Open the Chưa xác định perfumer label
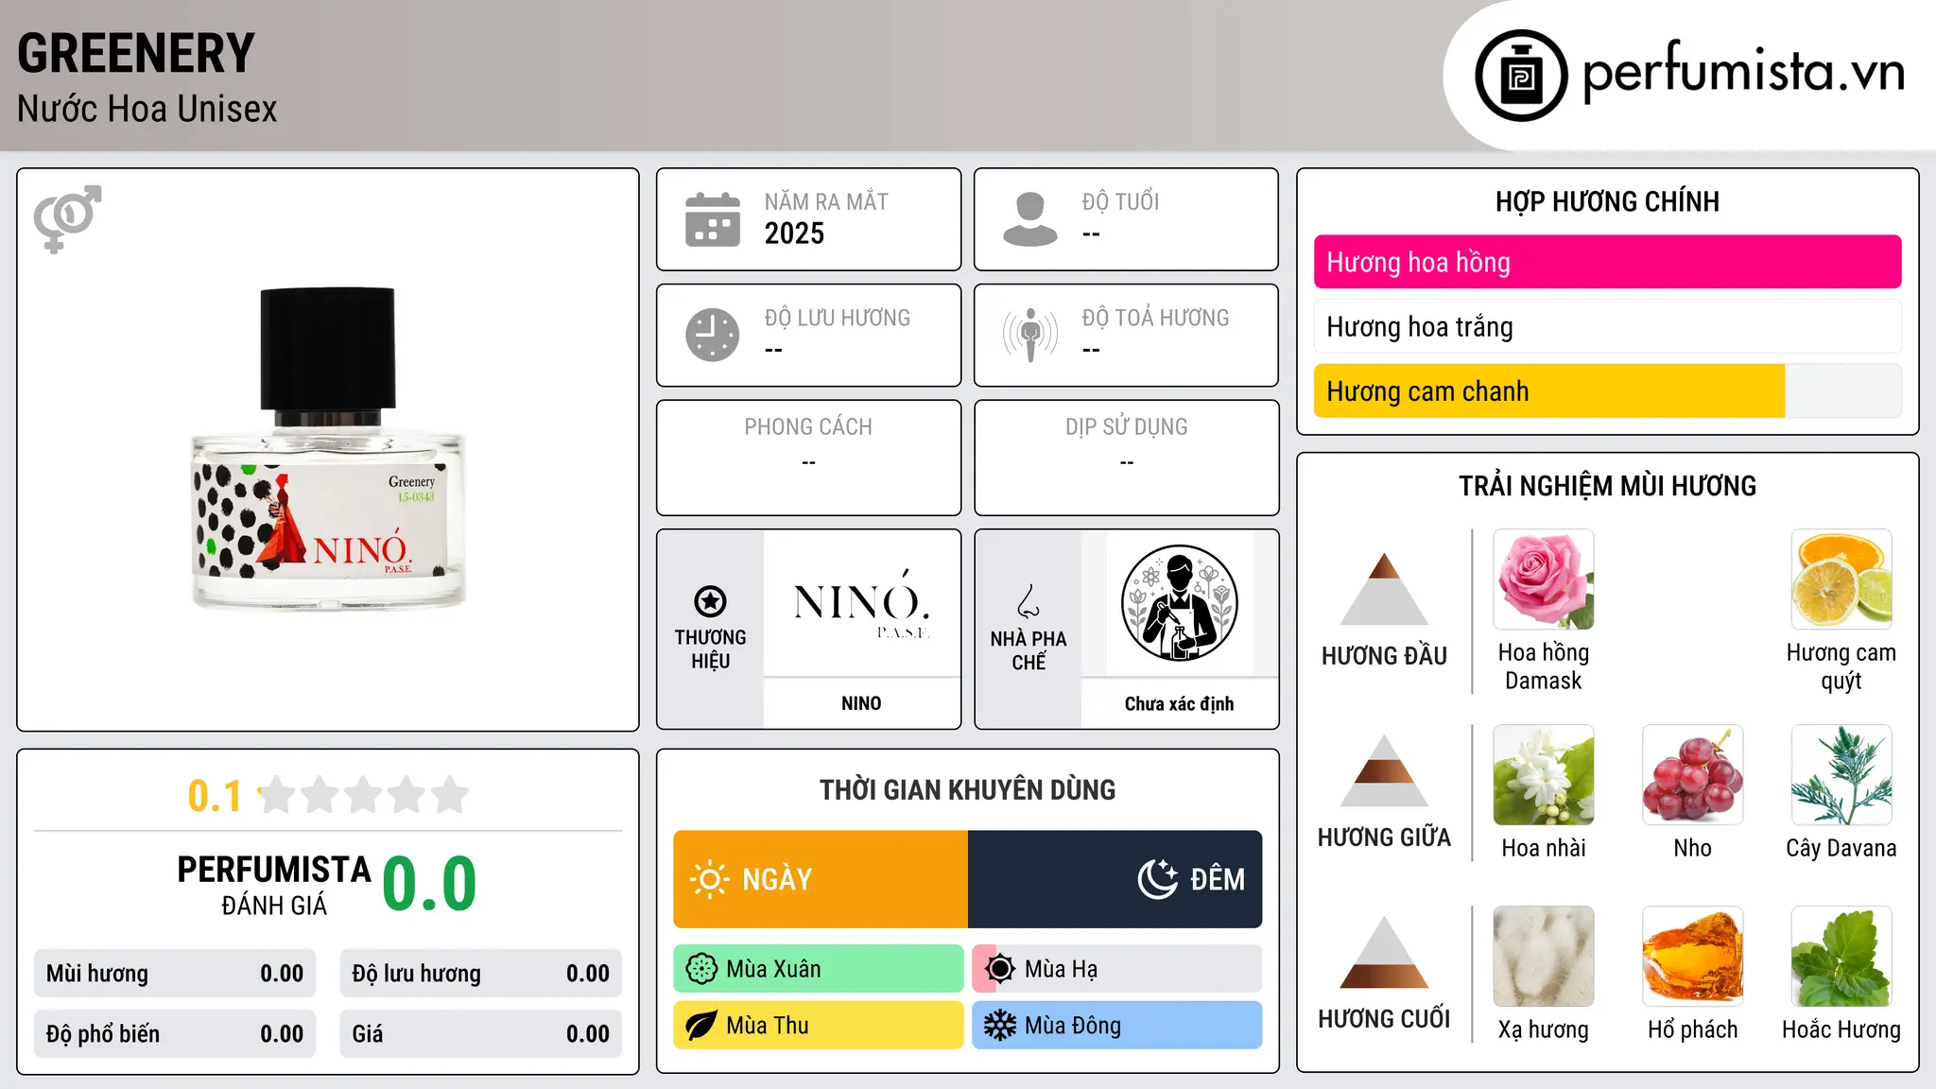Screen dimensions: 1936x1089 pos(1180,703)
